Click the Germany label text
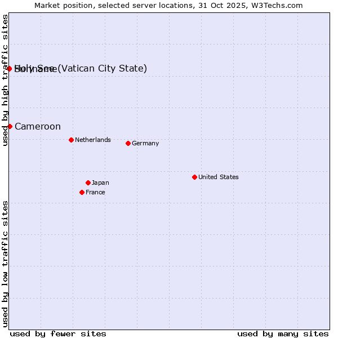Viewport: 338px width, 338px height. tap(145, 143)
